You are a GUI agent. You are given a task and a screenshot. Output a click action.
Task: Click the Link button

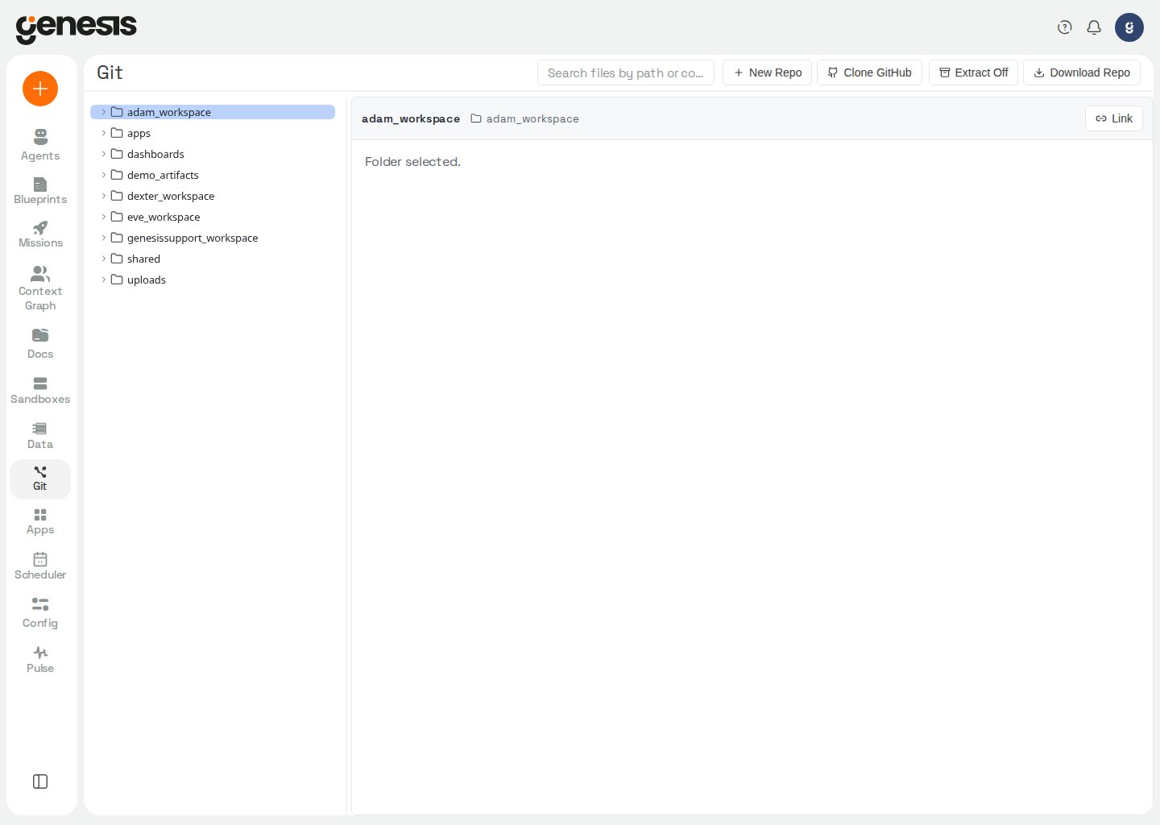tap(1114, 118)
